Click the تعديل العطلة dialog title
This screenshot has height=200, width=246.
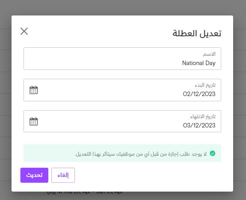click(x=197, y=33)
